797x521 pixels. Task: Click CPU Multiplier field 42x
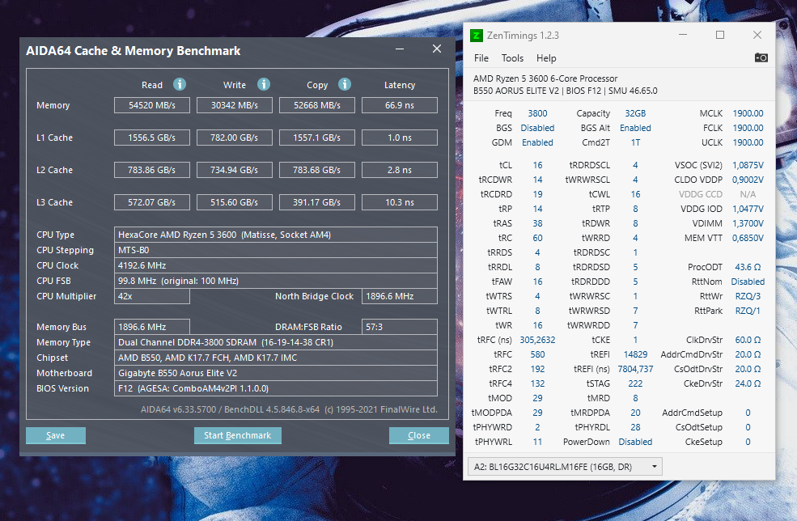152,296
